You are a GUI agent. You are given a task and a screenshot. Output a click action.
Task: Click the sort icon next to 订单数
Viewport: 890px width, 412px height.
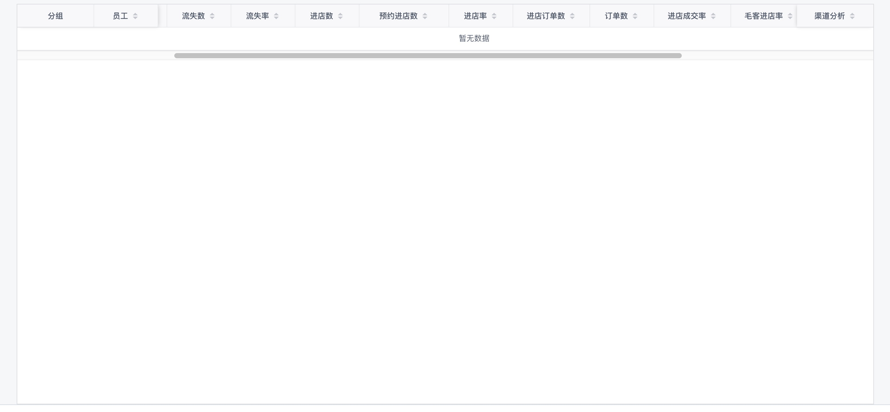(x=635, y=16)
